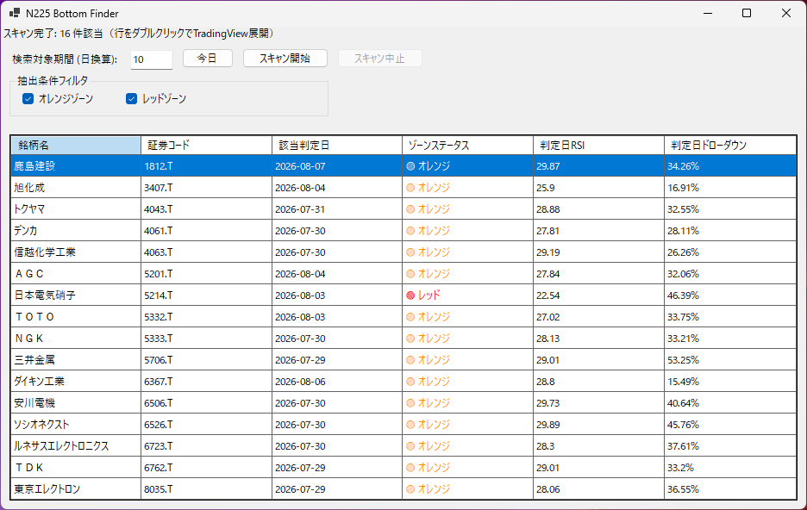Screen dimensions: 807x510
Task: Click the orange status icon in トクヤマ row
Action: 410,209
